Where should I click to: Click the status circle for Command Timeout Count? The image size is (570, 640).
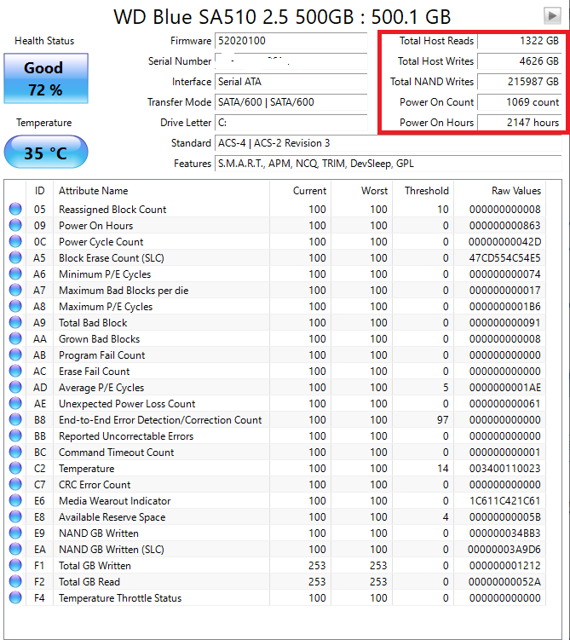pyautogui.click(x=15, y=452)
